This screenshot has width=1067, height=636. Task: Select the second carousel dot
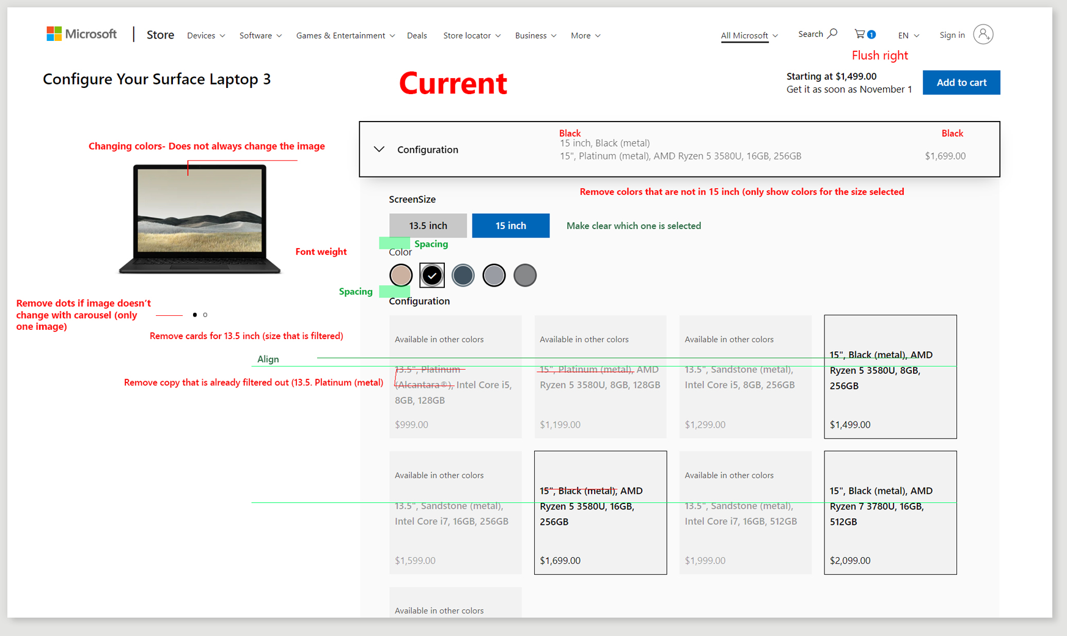205,315
